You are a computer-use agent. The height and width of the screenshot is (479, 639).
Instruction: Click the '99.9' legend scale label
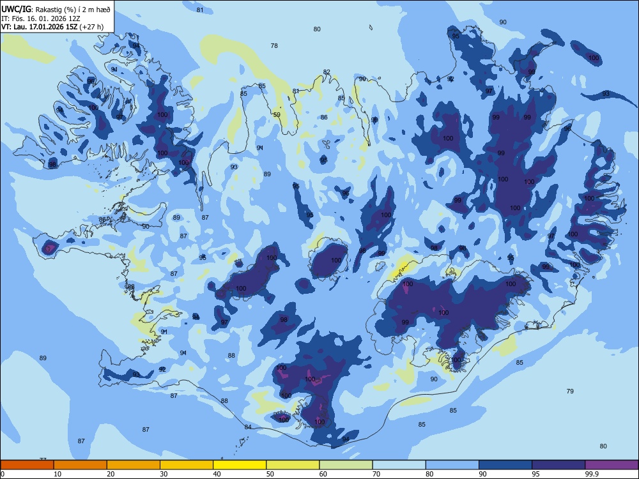[591, 474]
